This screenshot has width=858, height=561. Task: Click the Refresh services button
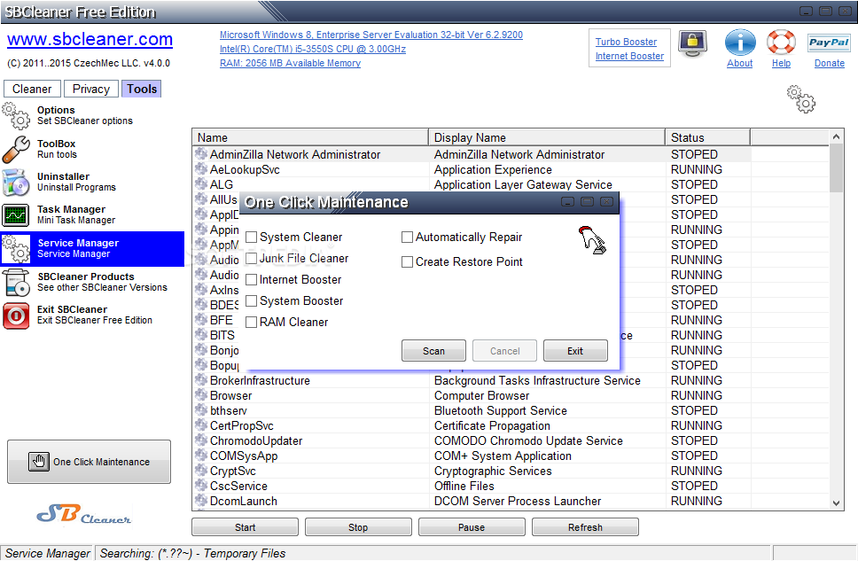(x=585, y=527)
